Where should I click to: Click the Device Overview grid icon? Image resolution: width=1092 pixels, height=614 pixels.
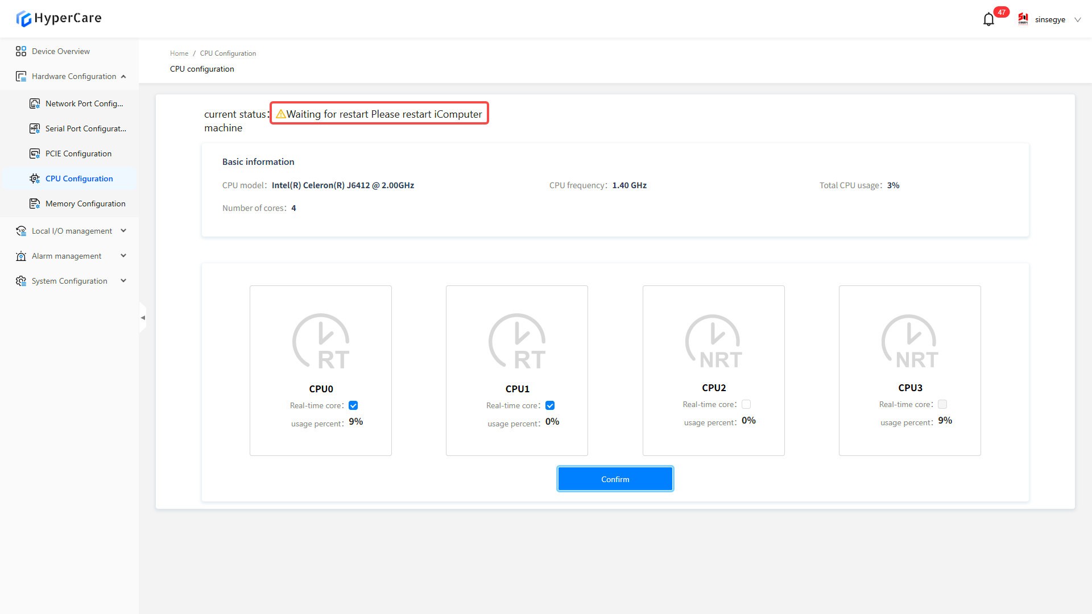click(x=21, y=51)
